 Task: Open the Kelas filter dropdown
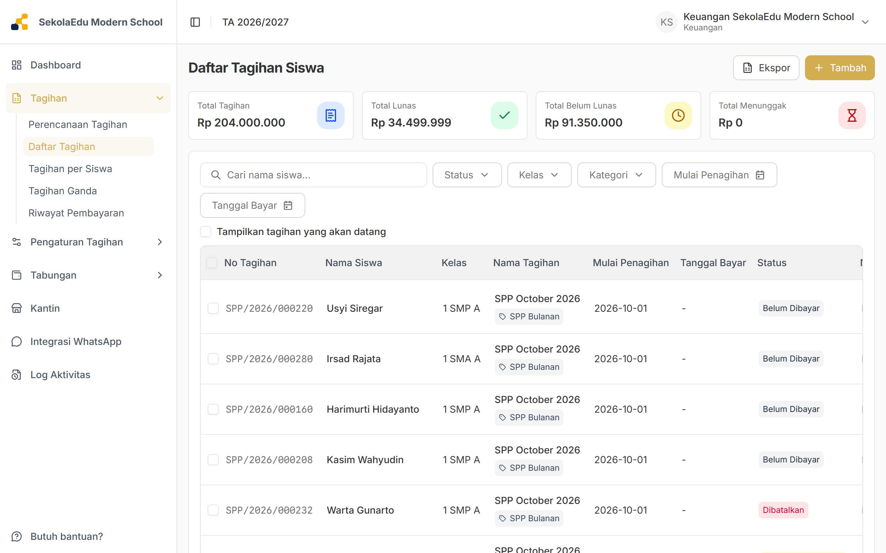point(539,175)
